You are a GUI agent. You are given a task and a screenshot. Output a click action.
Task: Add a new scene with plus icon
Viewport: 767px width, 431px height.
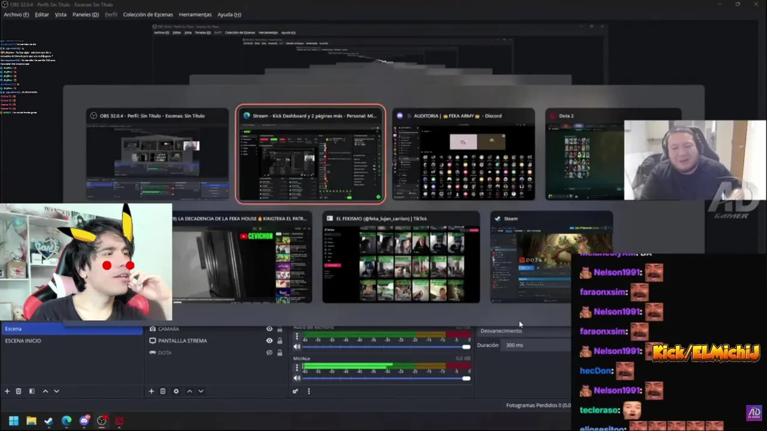click(x=7, y=391)
